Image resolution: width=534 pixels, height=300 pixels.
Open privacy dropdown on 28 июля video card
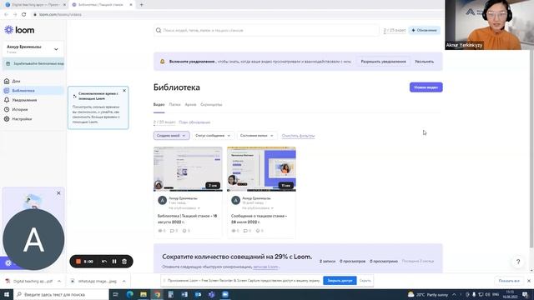coord(258,207)
